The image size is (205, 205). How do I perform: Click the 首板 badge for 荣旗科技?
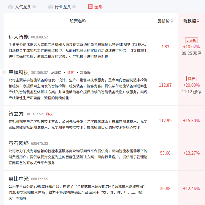coord(191,79)
